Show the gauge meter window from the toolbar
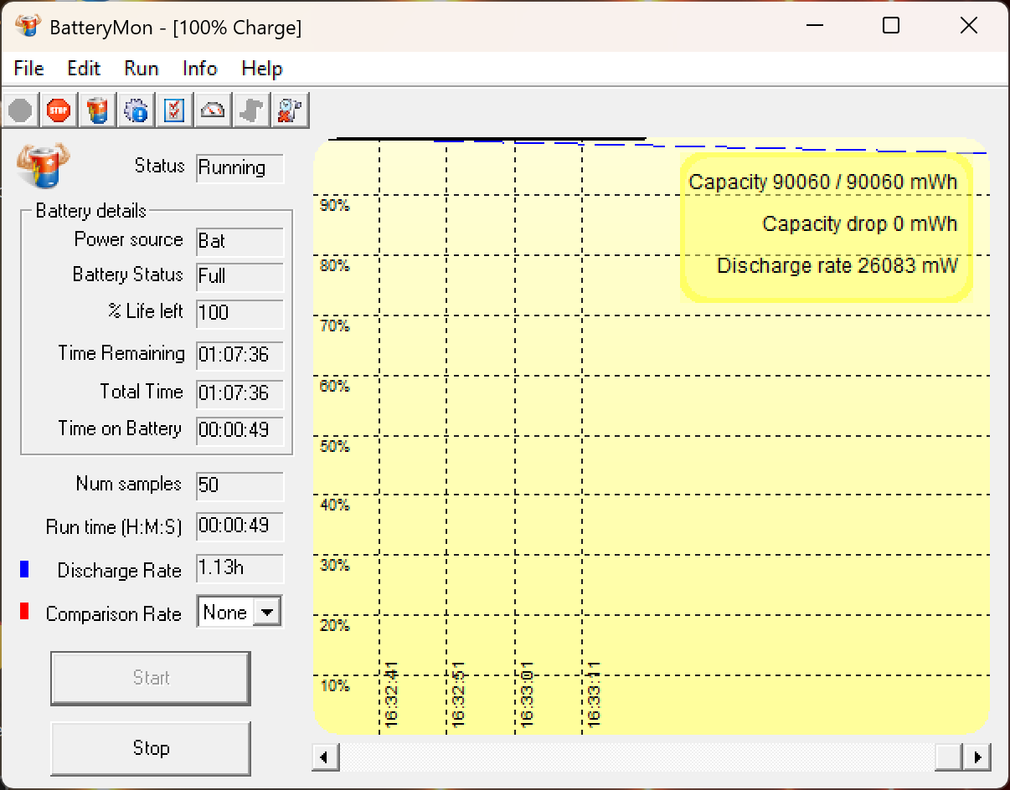This screenshot has width=1010, height=790. click(213, 110)
